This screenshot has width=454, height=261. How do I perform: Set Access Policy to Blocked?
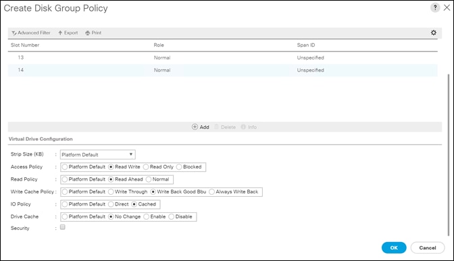pyautogui.click(x=179, y=167)
